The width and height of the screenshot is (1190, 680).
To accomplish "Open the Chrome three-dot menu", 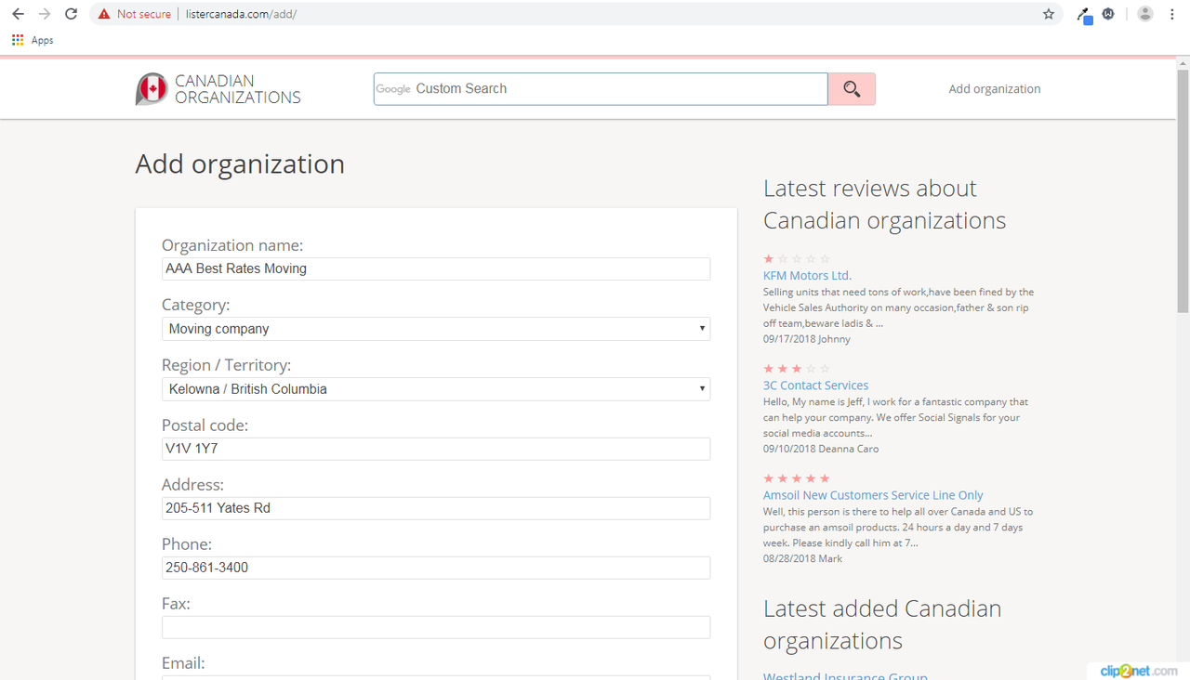I will [1171, 14].
